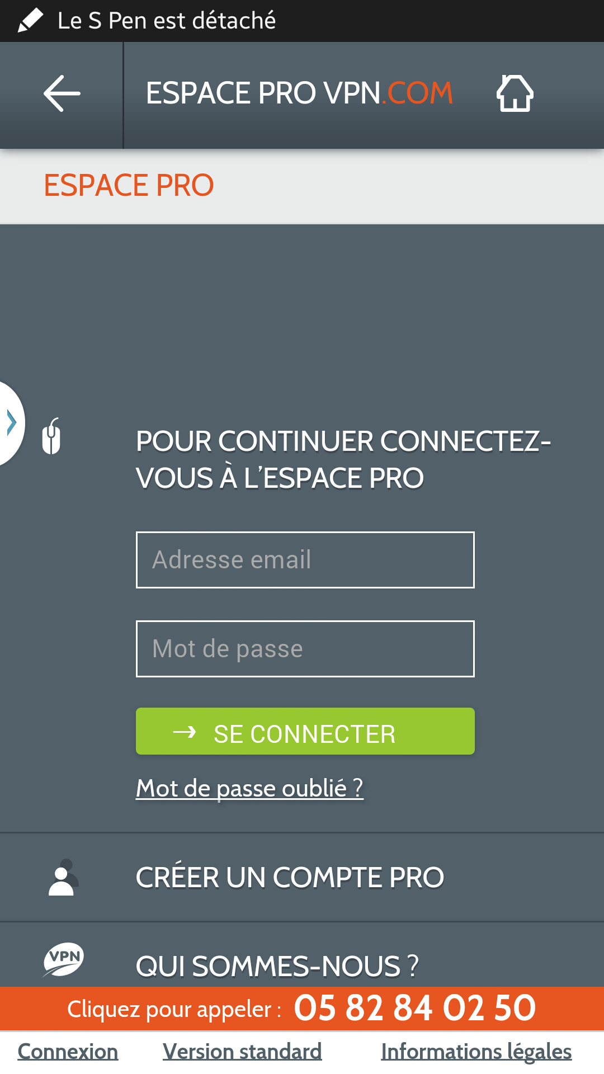Focus the Mot de passe field
604x1074 pixels.
305,649
